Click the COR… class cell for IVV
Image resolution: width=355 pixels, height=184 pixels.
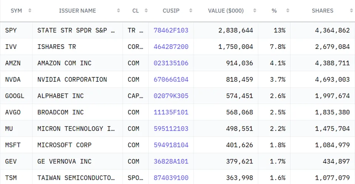coord(135,47)
